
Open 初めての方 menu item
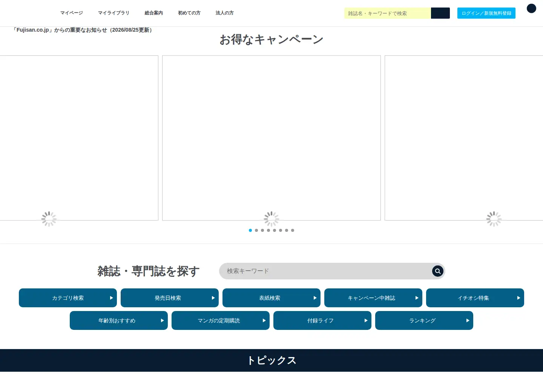(189, 13)
